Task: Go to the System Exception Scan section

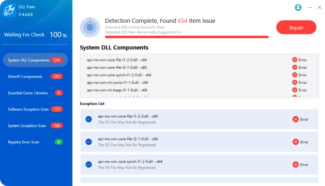Action: click(35, 125)
